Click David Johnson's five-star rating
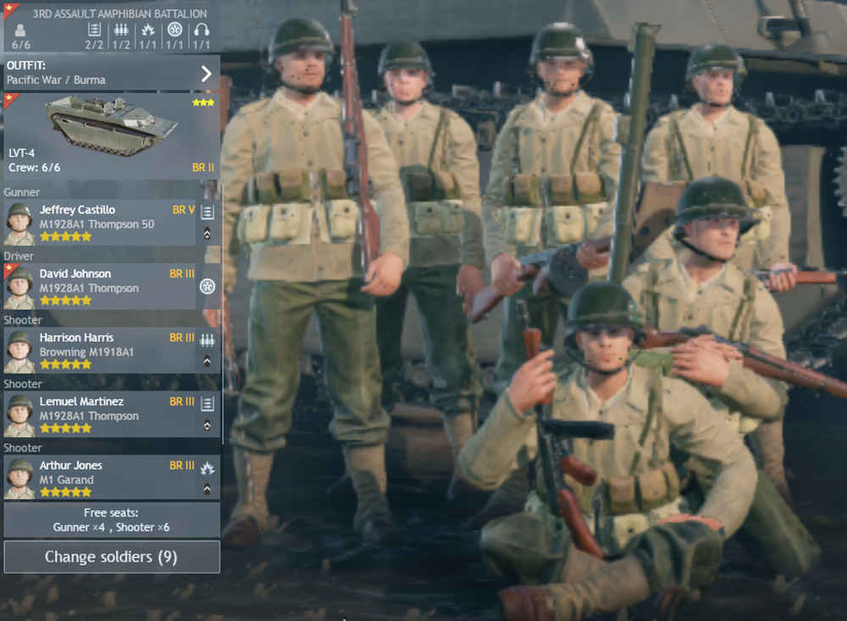This screenshot has width=847, height=621. tap(65, 300)
